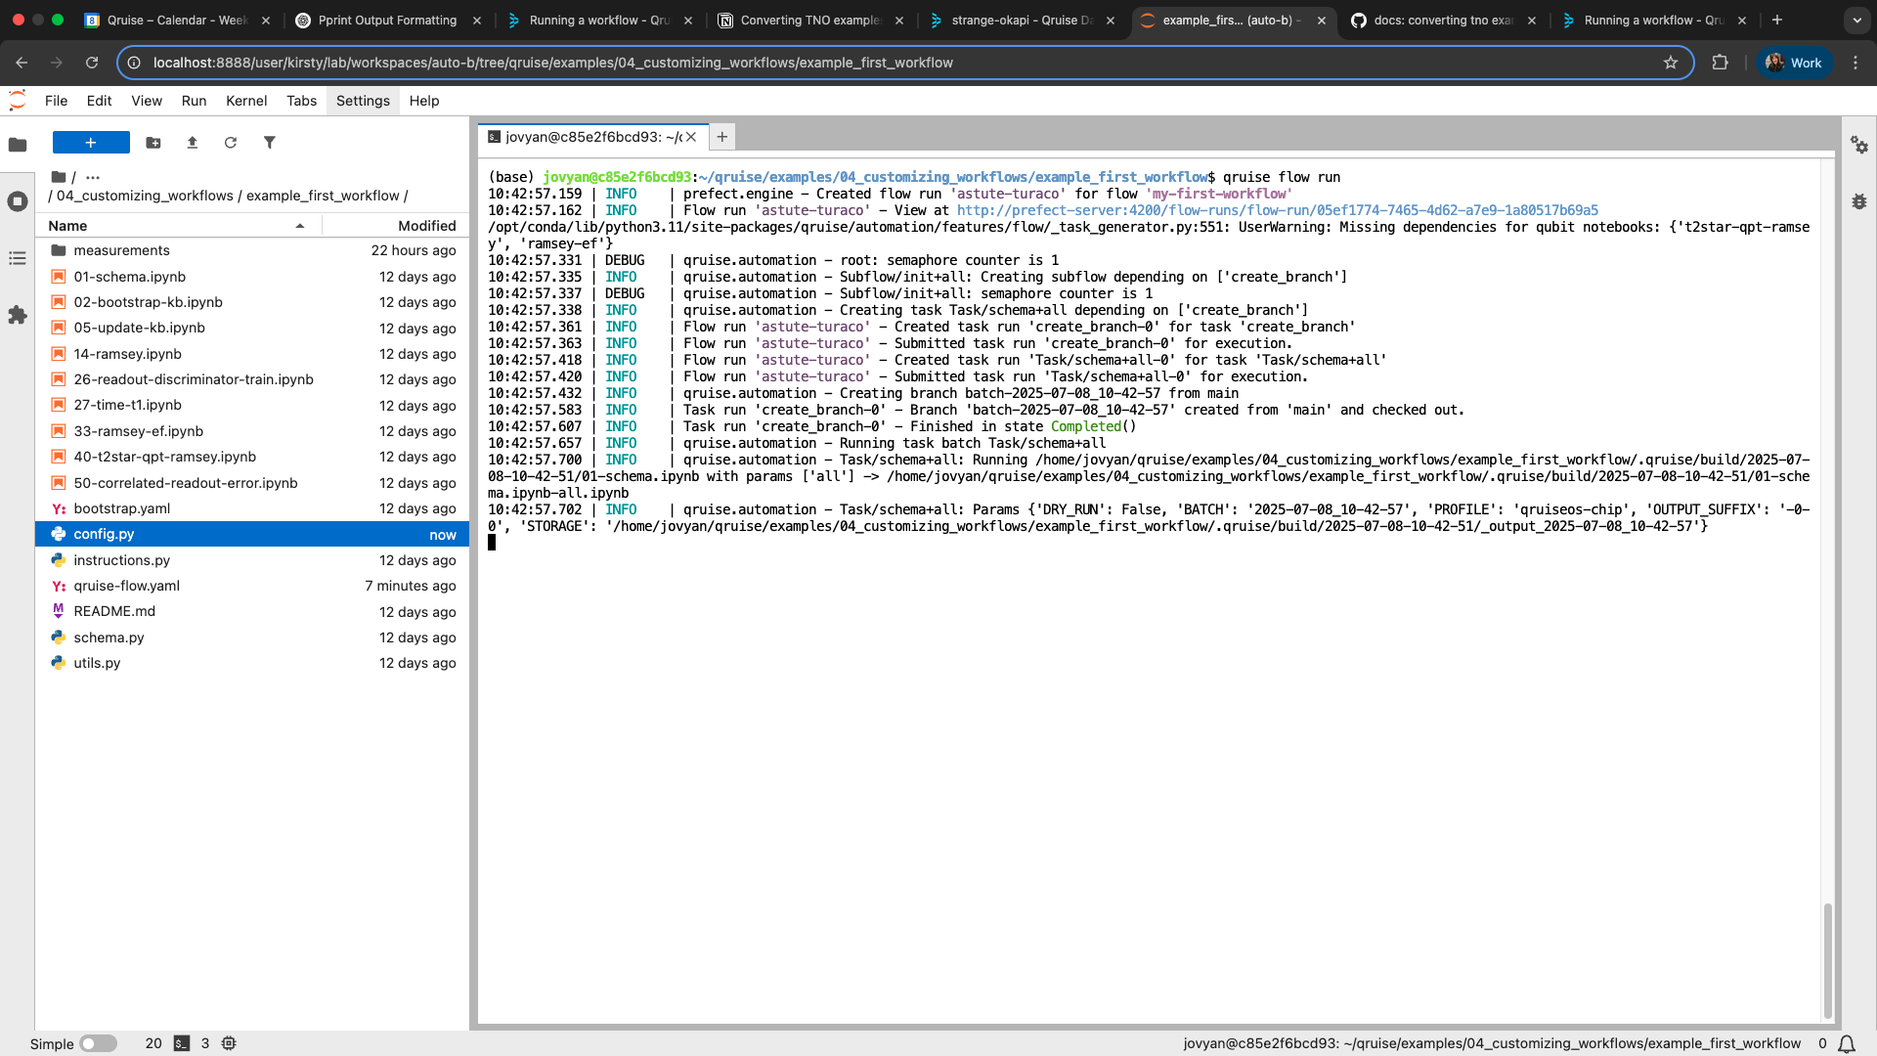Open the Kernel menu

coord(246,101)
